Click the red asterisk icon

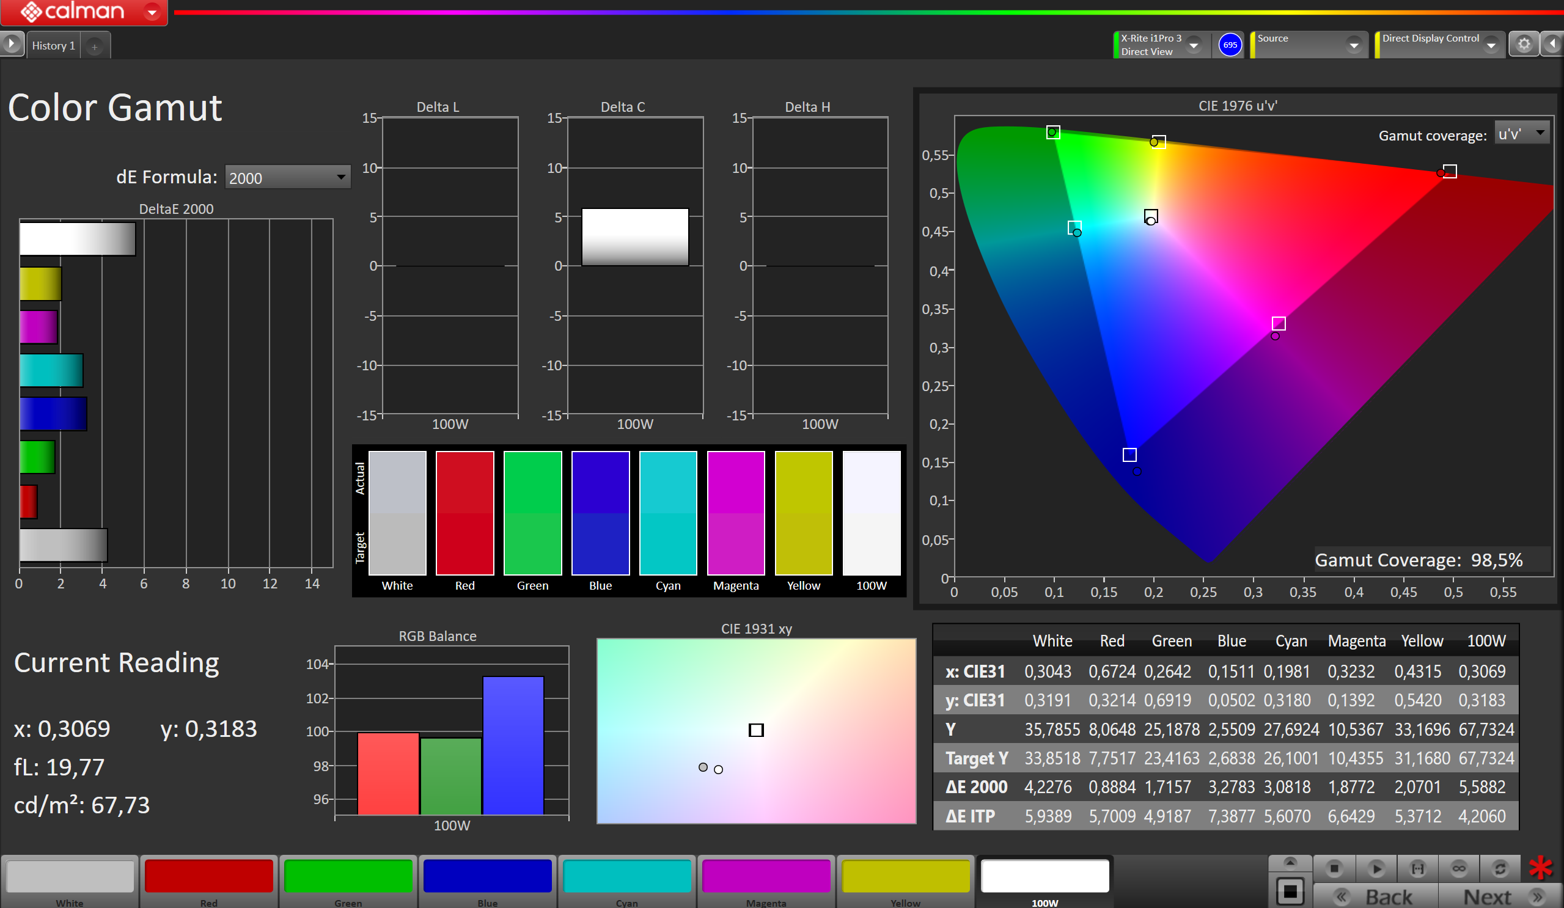1540,868
